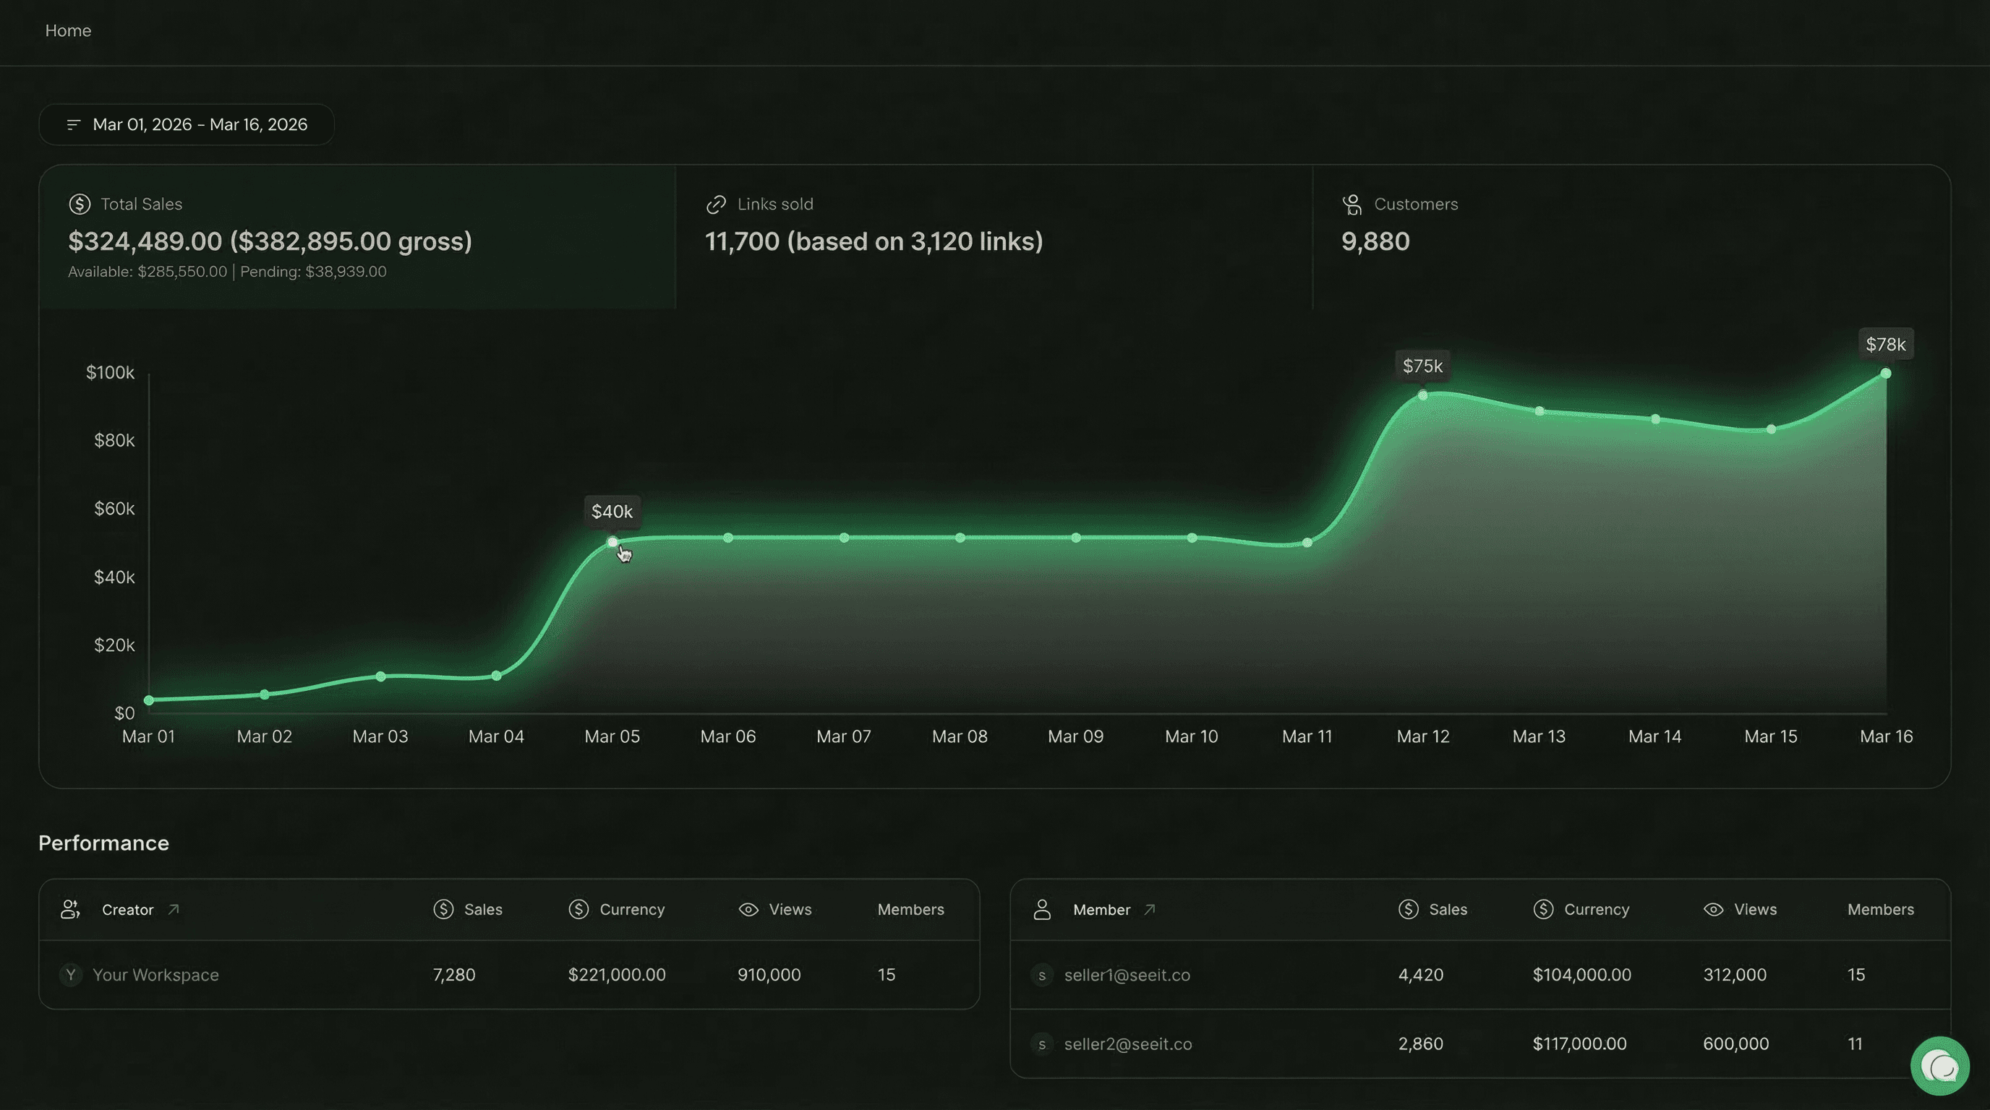Click the Creator column header icon

click(x=70, y=909)
